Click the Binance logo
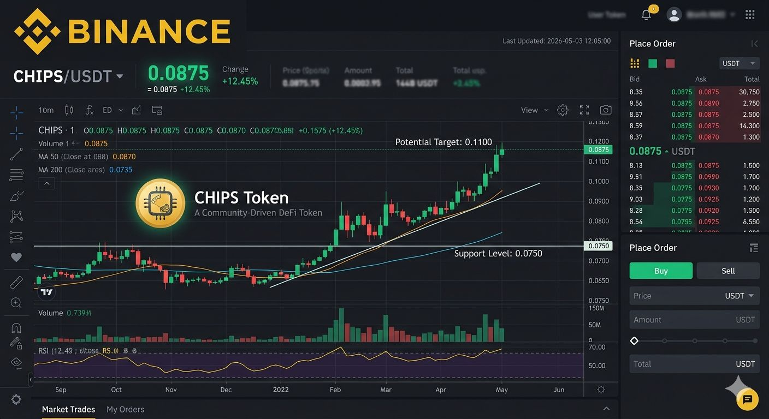 click(x=122, y=30)
